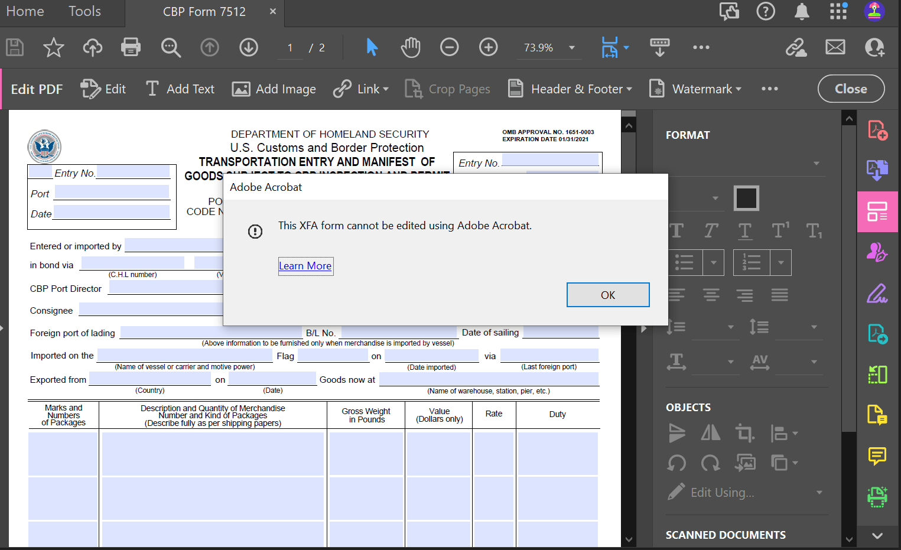The height and width of the screenshot is (550, 901).
Task: Open the Comment sticky note tool
Action: pos(876,456)
